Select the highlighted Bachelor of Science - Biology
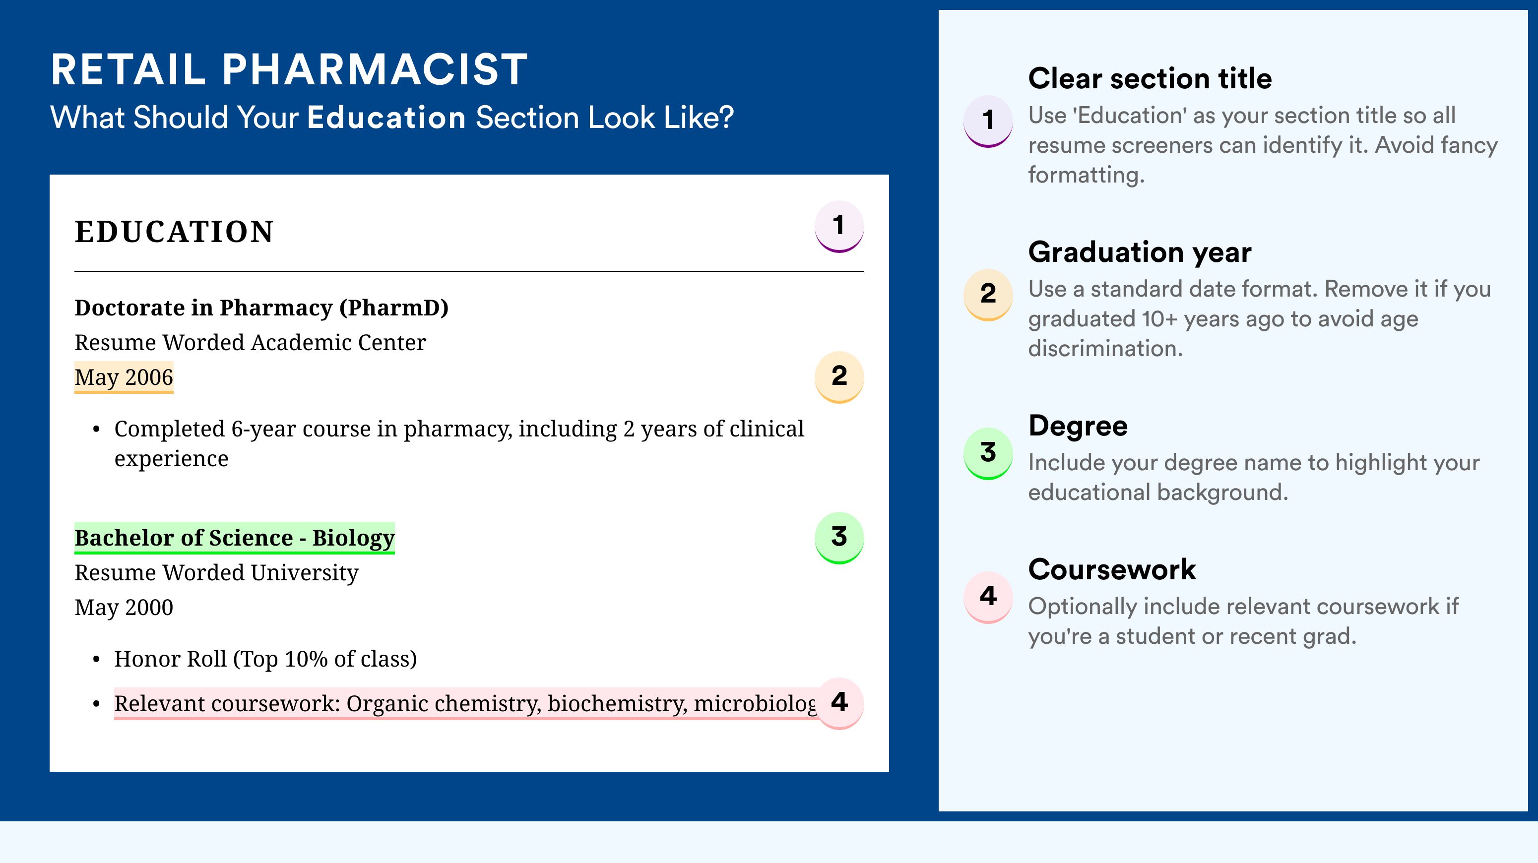The height and width of the screenshot is (863, 1538). (234, 538)
